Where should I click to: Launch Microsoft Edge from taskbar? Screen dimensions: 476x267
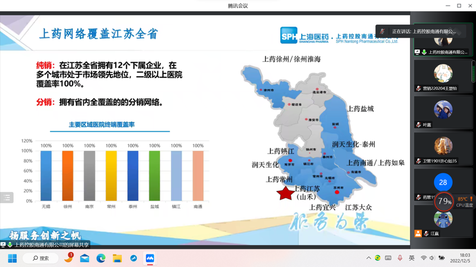pyautogui.click(x=101, y=258)
